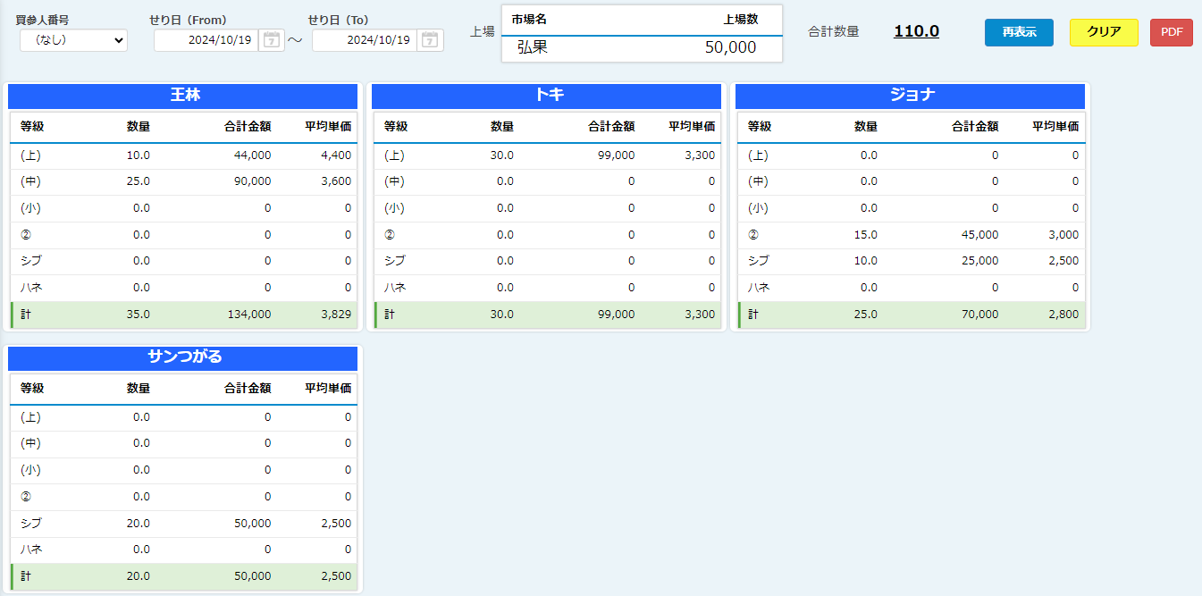
Task: Click the 平均単価 header in the トキ table
Action: [x=692, y=127]
